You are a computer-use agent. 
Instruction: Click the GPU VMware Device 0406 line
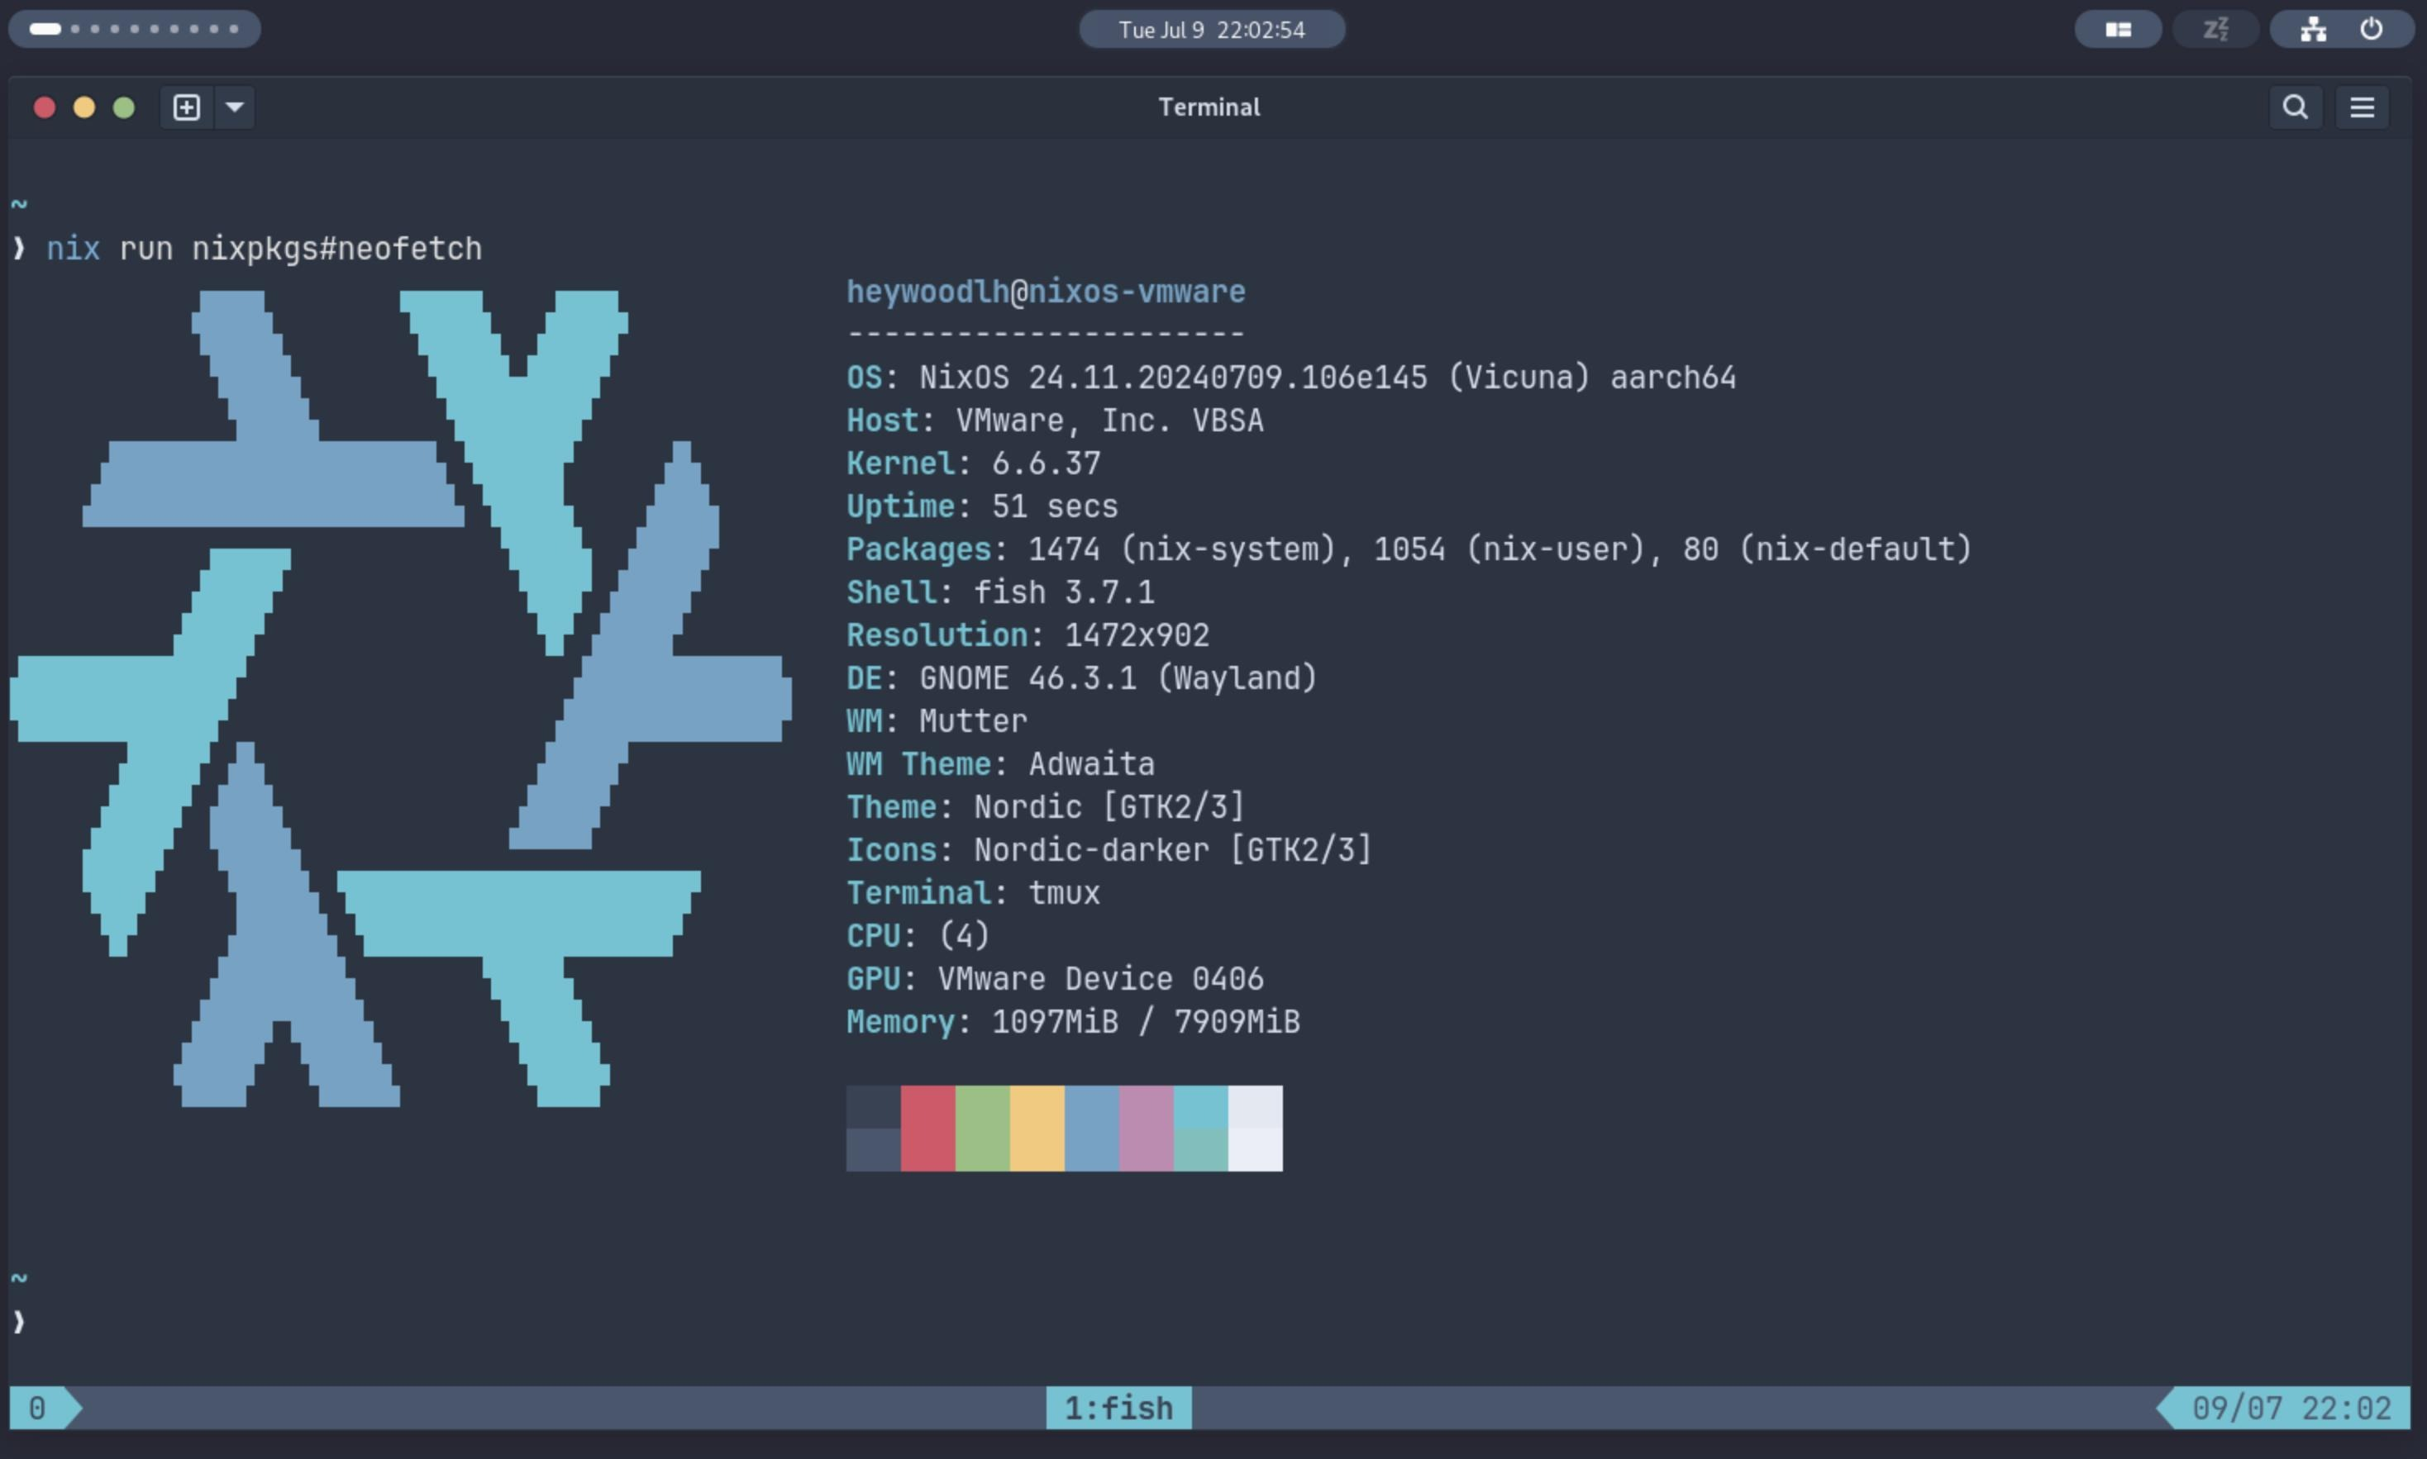click(1055, 979)
